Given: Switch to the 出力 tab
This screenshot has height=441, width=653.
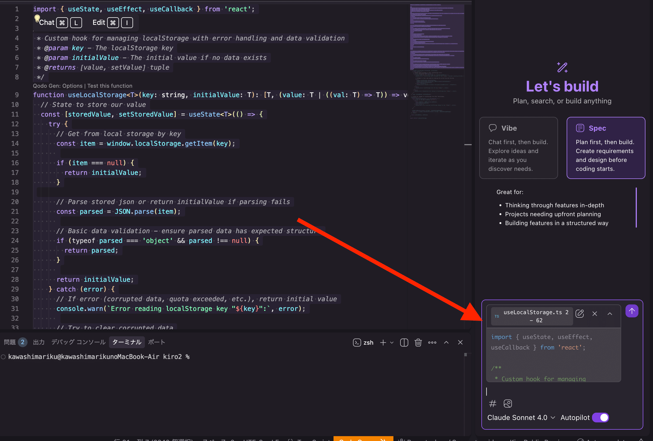Looking at the screenshot, I should (39, 342).
